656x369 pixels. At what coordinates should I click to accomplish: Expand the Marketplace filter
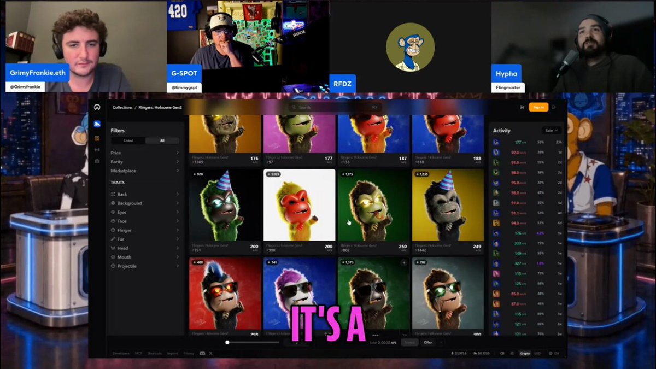[x=145, y=171]
